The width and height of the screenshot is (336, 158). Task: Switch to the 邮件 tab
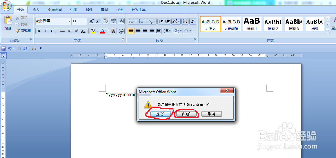(89, 10)
